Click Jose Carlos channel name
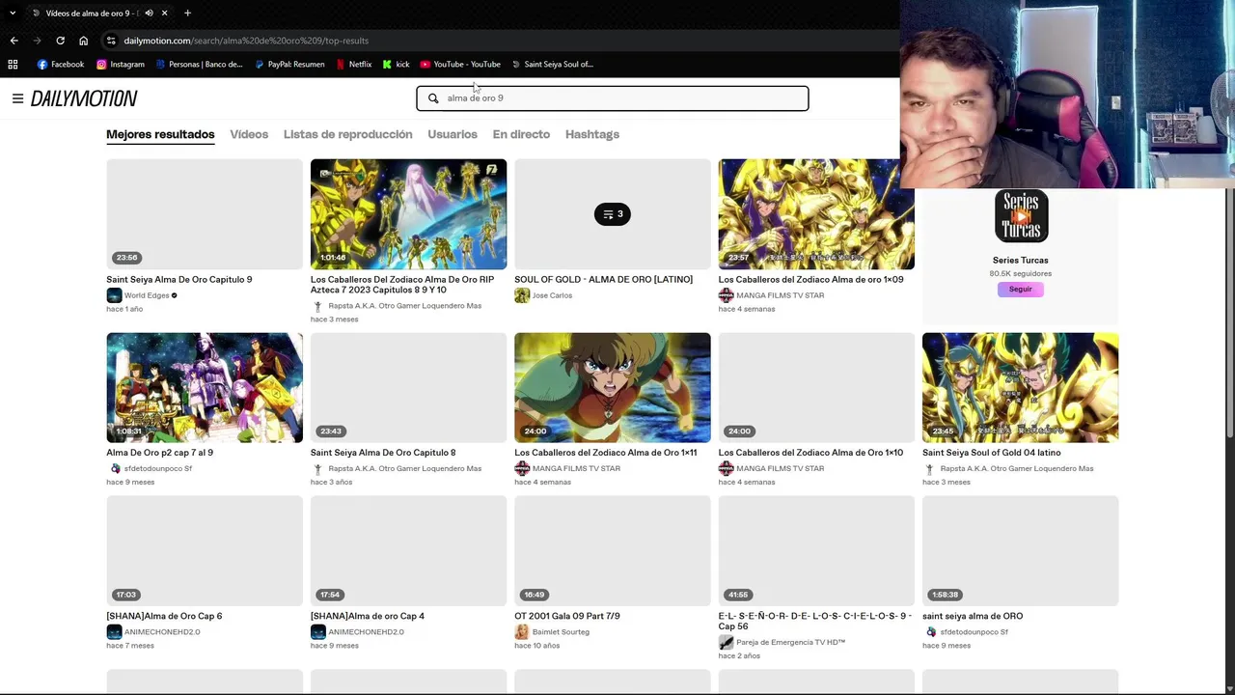 552,295
